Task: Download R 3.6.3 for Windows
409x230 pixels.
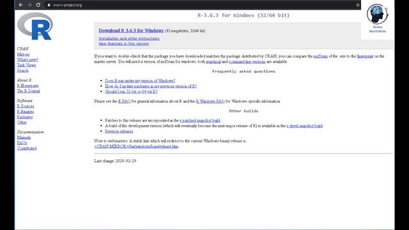Action: (x=131, y=31)
